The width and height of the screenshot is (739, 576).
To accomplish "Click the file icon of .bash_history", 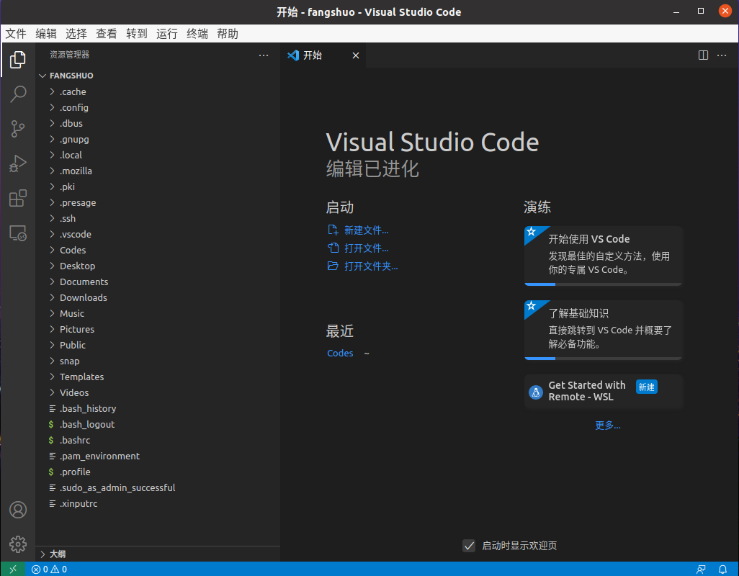I will pos(53,409).
